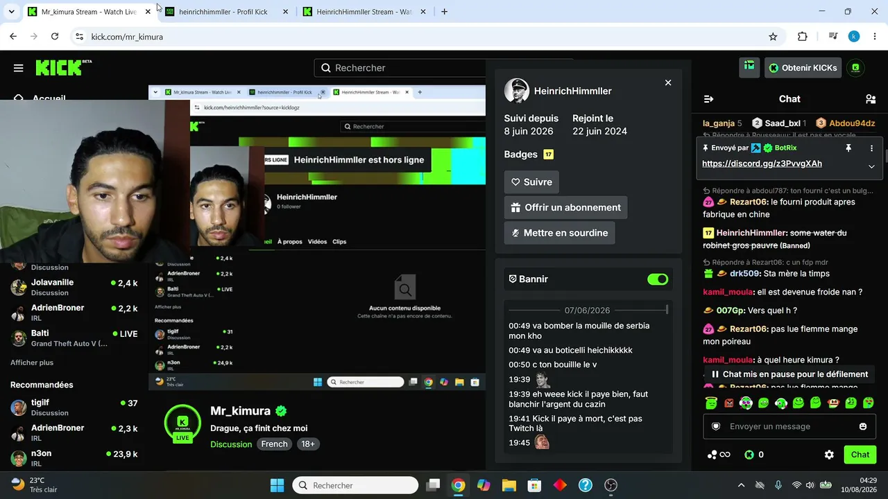Open the emoji picker smiley

[x=863, y=426]
